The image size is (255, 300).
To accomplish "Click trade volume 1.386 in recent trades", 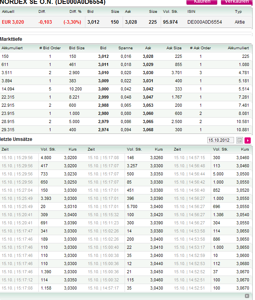I will (218, 215).
